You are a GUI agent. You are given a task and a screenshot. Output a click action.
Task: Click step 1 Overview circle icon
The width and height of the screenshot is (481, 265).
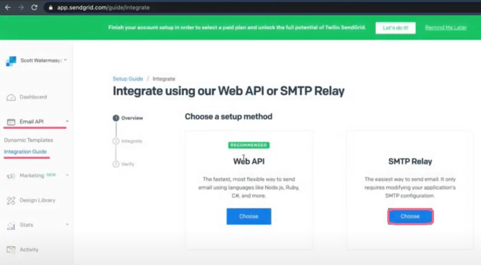coord(116,118)
